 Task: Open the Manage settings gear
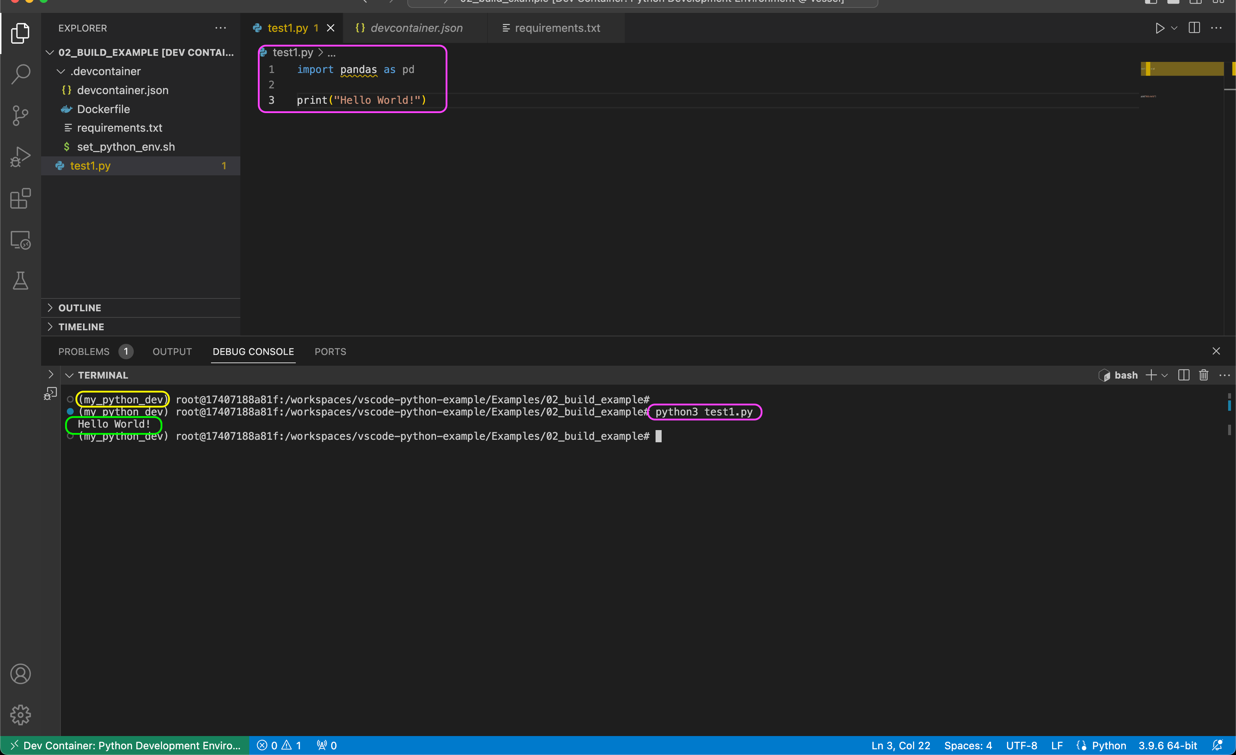click(x=21, y=714)
